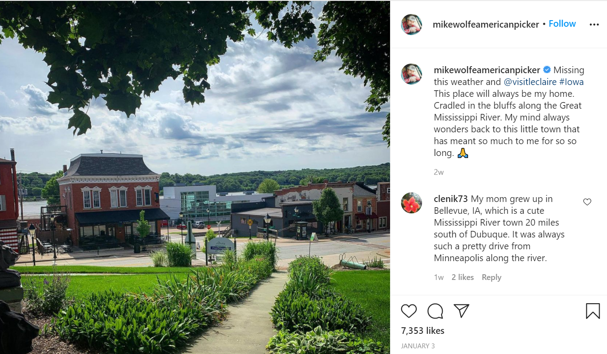Open the profile avatar in the post header
607x354 pixels.
coord(412,25)
